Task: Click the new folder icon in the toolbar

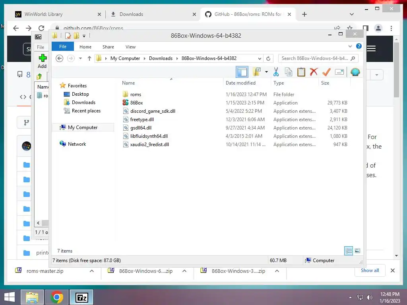Action: click(x=257, y=72)
